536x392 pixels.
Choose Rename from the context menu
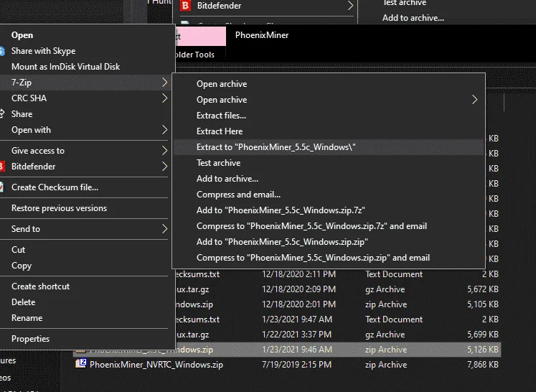(85, 318)
